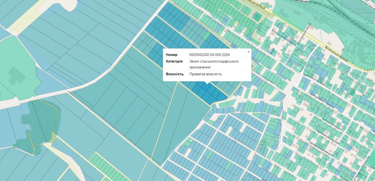Click the Землі сільськогосподарського призначення text

[x=214, y=64]
